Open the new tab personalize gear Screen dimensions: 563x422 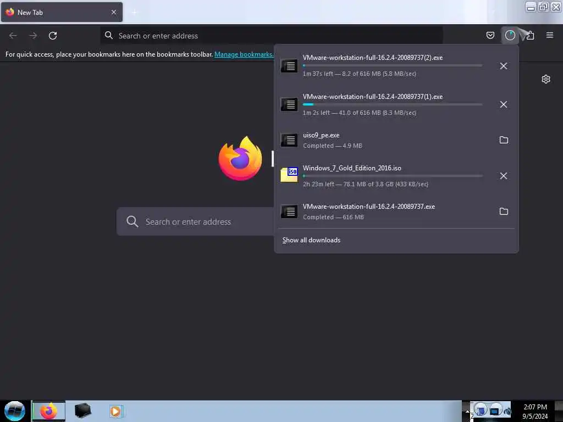click(546, 79)
